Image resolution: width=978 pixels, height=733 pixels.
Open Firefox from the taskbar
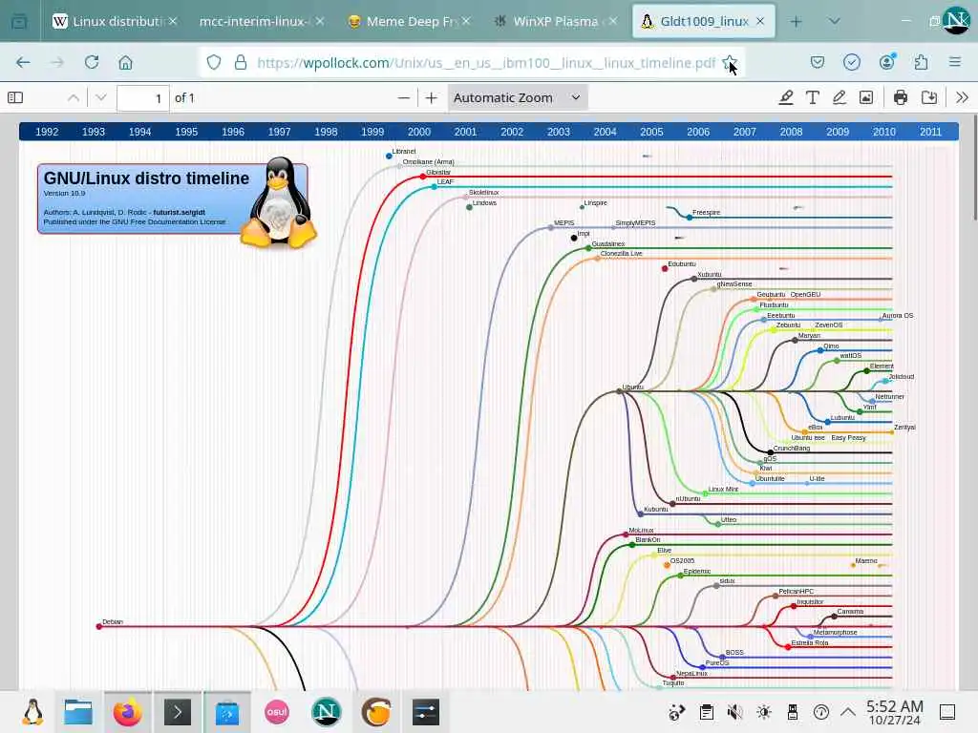click(128, 712)
